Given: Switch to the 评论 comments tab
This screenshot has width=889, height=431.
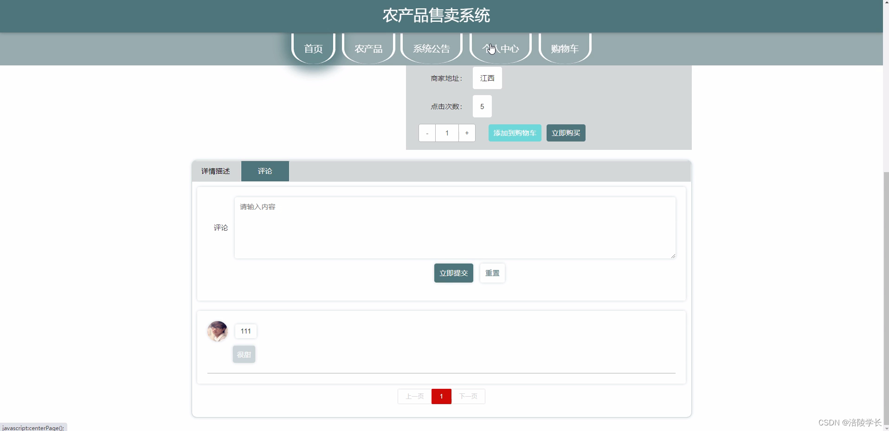Looking at the screenshot, I should click(x=264, y=171).
